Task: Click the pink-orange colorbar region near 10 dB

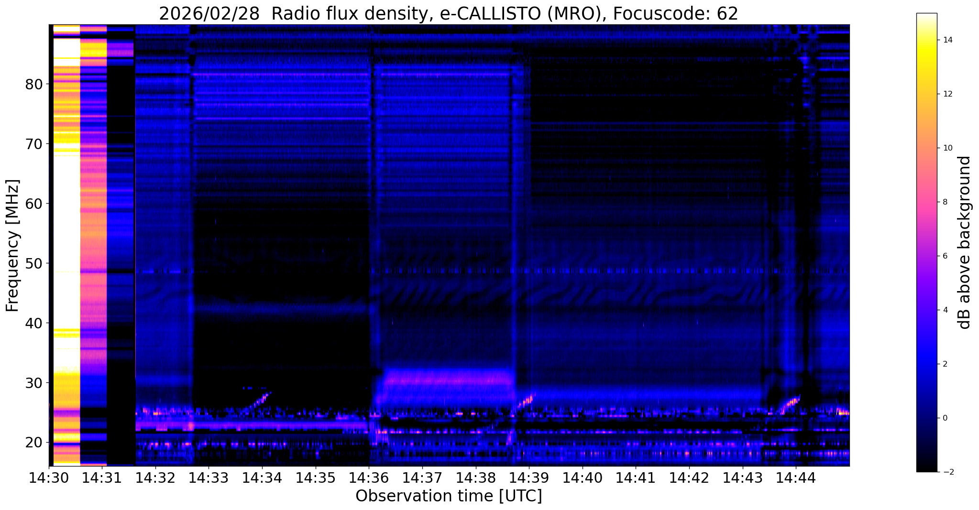Action: click(926, 148)
